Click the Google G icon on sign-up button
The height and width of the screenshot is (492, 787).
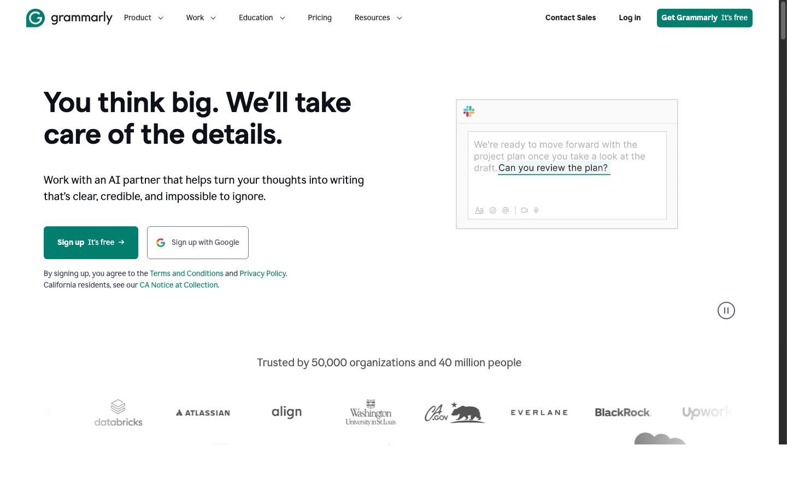click(160, 242)
